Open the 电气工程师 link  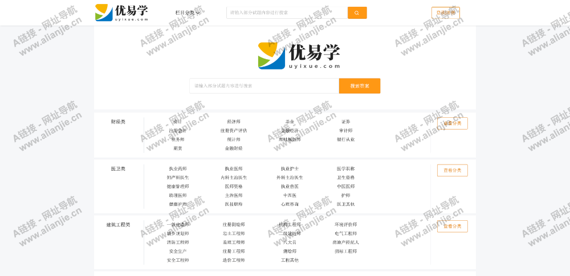pyautogui.click(x=346, y=233)
